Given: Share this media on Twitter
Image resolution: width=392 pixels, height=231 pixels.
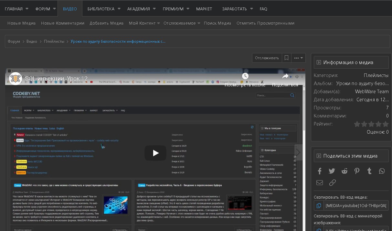Looking at the screenshot, I should point(332,171).
